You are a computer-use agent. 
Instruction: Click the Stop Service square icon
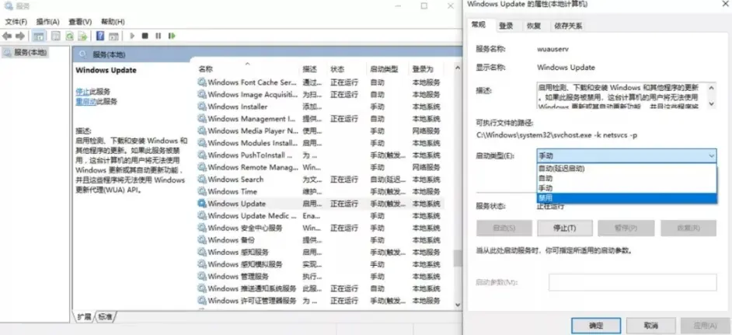point(145,36)
